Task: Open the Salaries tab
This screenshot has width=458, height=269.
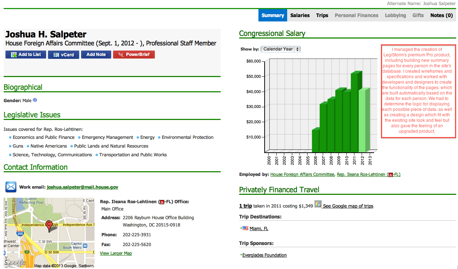Action: click(300, 15)
